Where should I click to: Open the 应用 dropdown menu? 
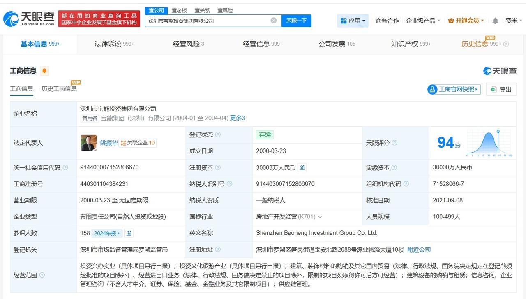[x=353, y=21]
